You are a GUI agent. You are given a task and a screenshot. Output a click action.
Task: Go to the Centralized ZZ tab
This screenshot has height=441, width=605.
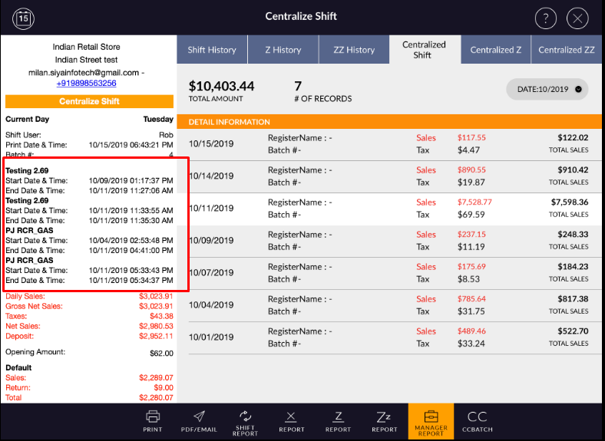pyautogui.click(x=567, y=50)
